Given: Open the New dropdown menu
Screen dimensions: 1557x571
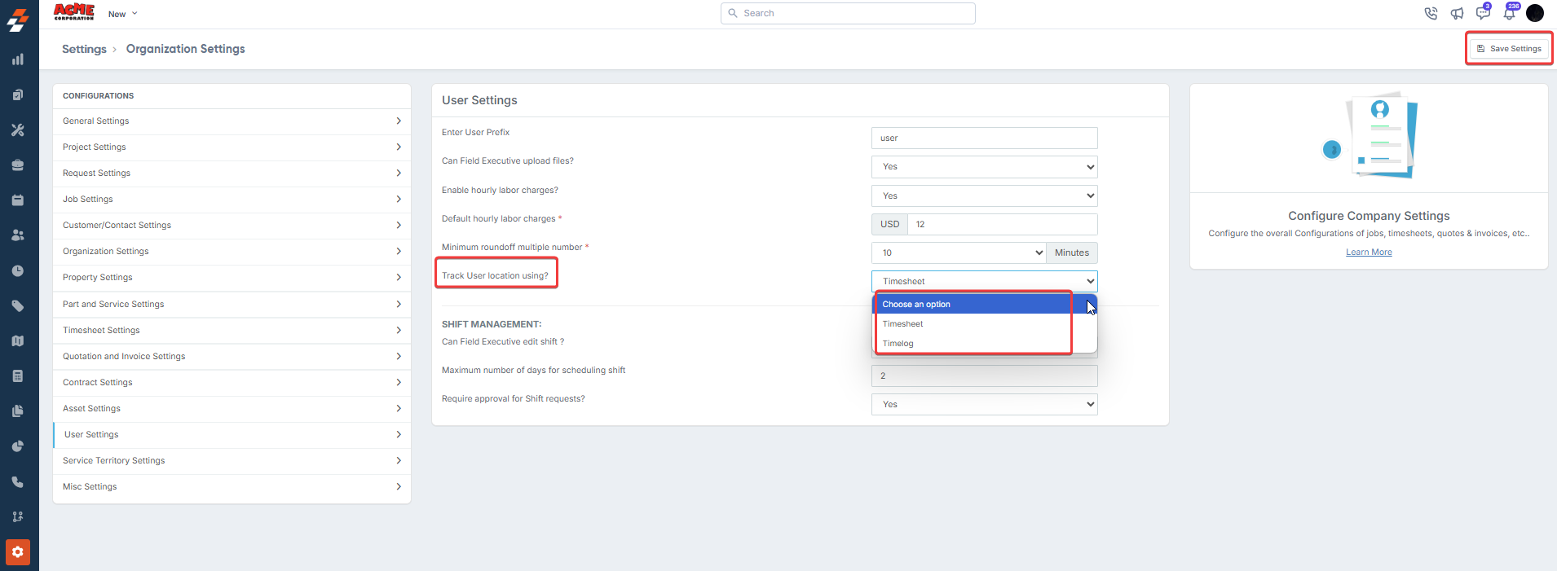Looking at the screenshot, I should point(123,14).
